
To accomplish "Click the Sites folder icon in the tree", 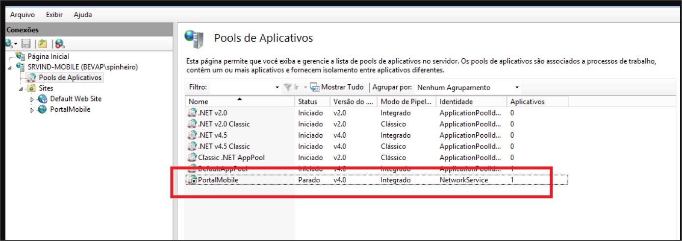I will pos(31,88).
